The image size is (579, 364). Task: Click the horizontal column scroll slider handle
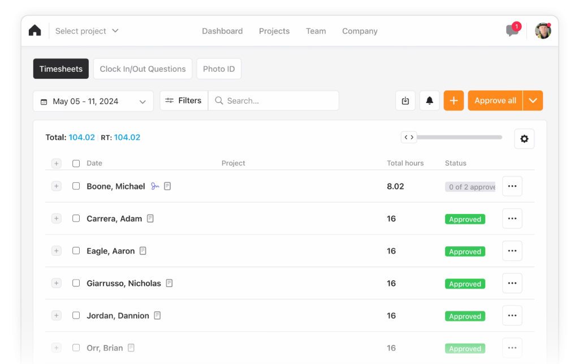tap(409, 137)
